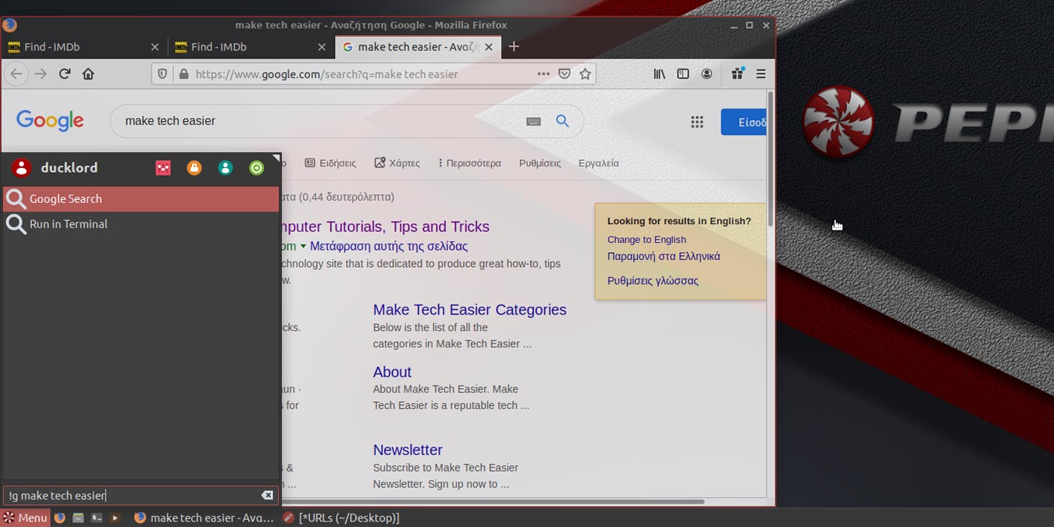Log out using the green logout icon

pos(257,167)
